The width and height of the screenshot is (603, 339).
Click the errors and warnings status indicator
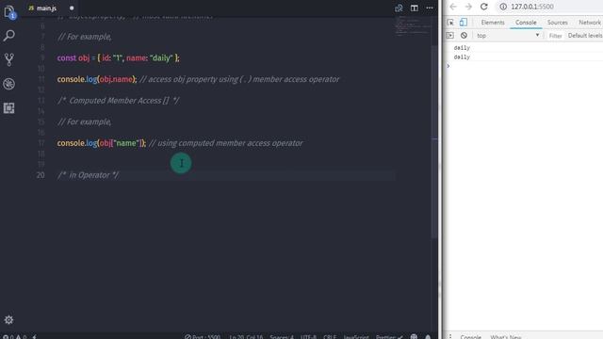[x=15, y=337]
